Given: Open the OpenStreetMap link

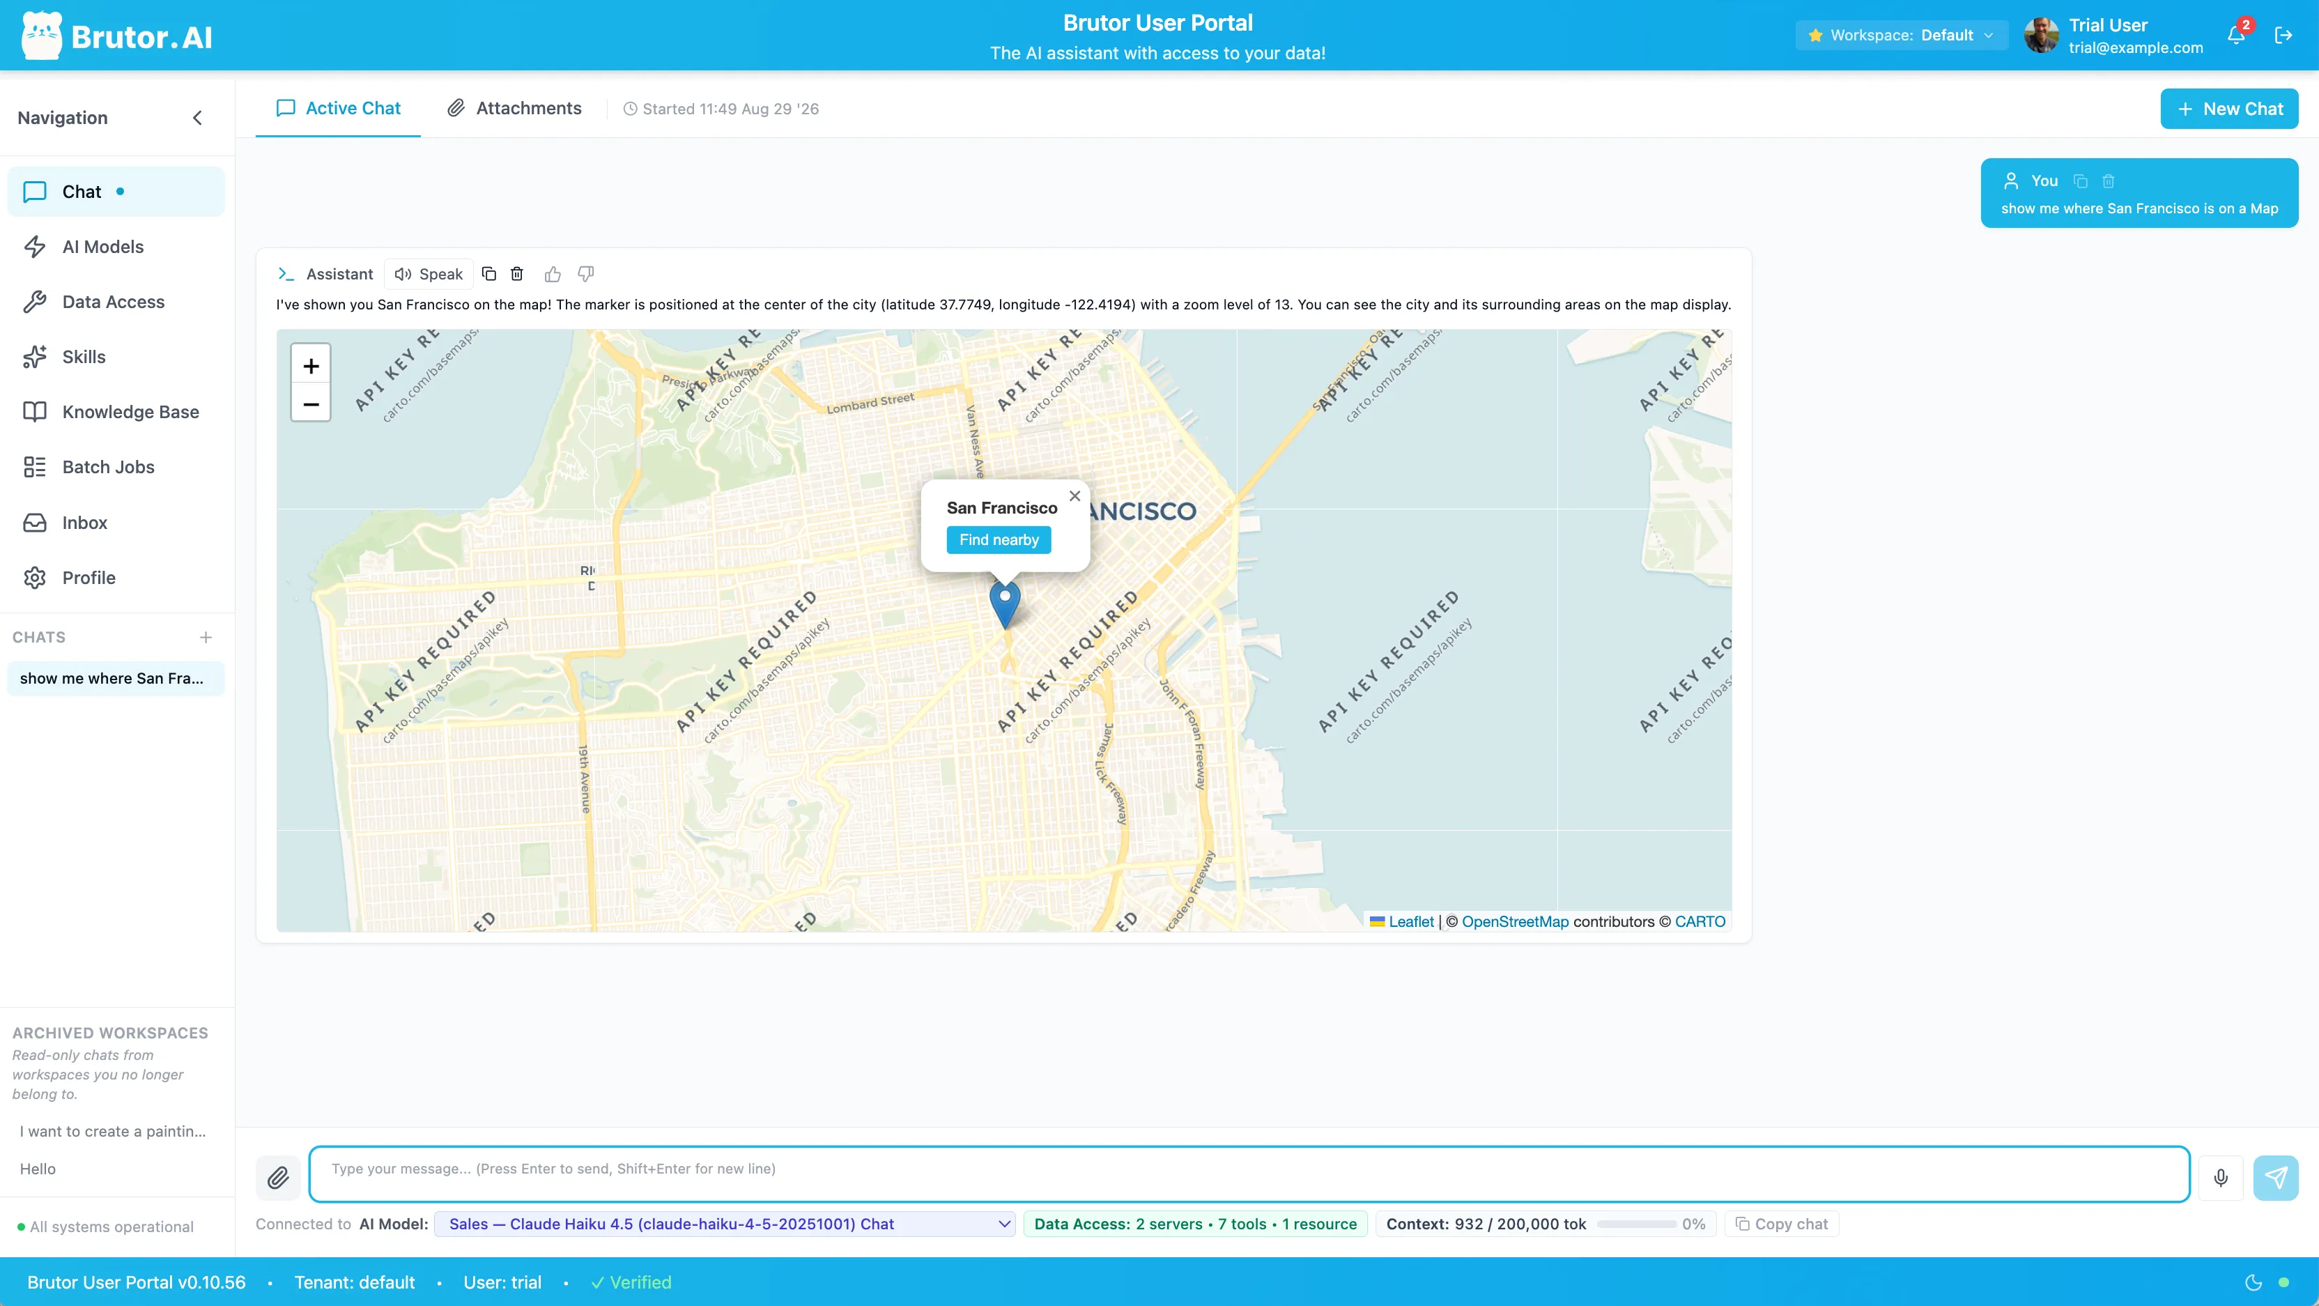Looking at the screenshot, I should click(1515, 922).
